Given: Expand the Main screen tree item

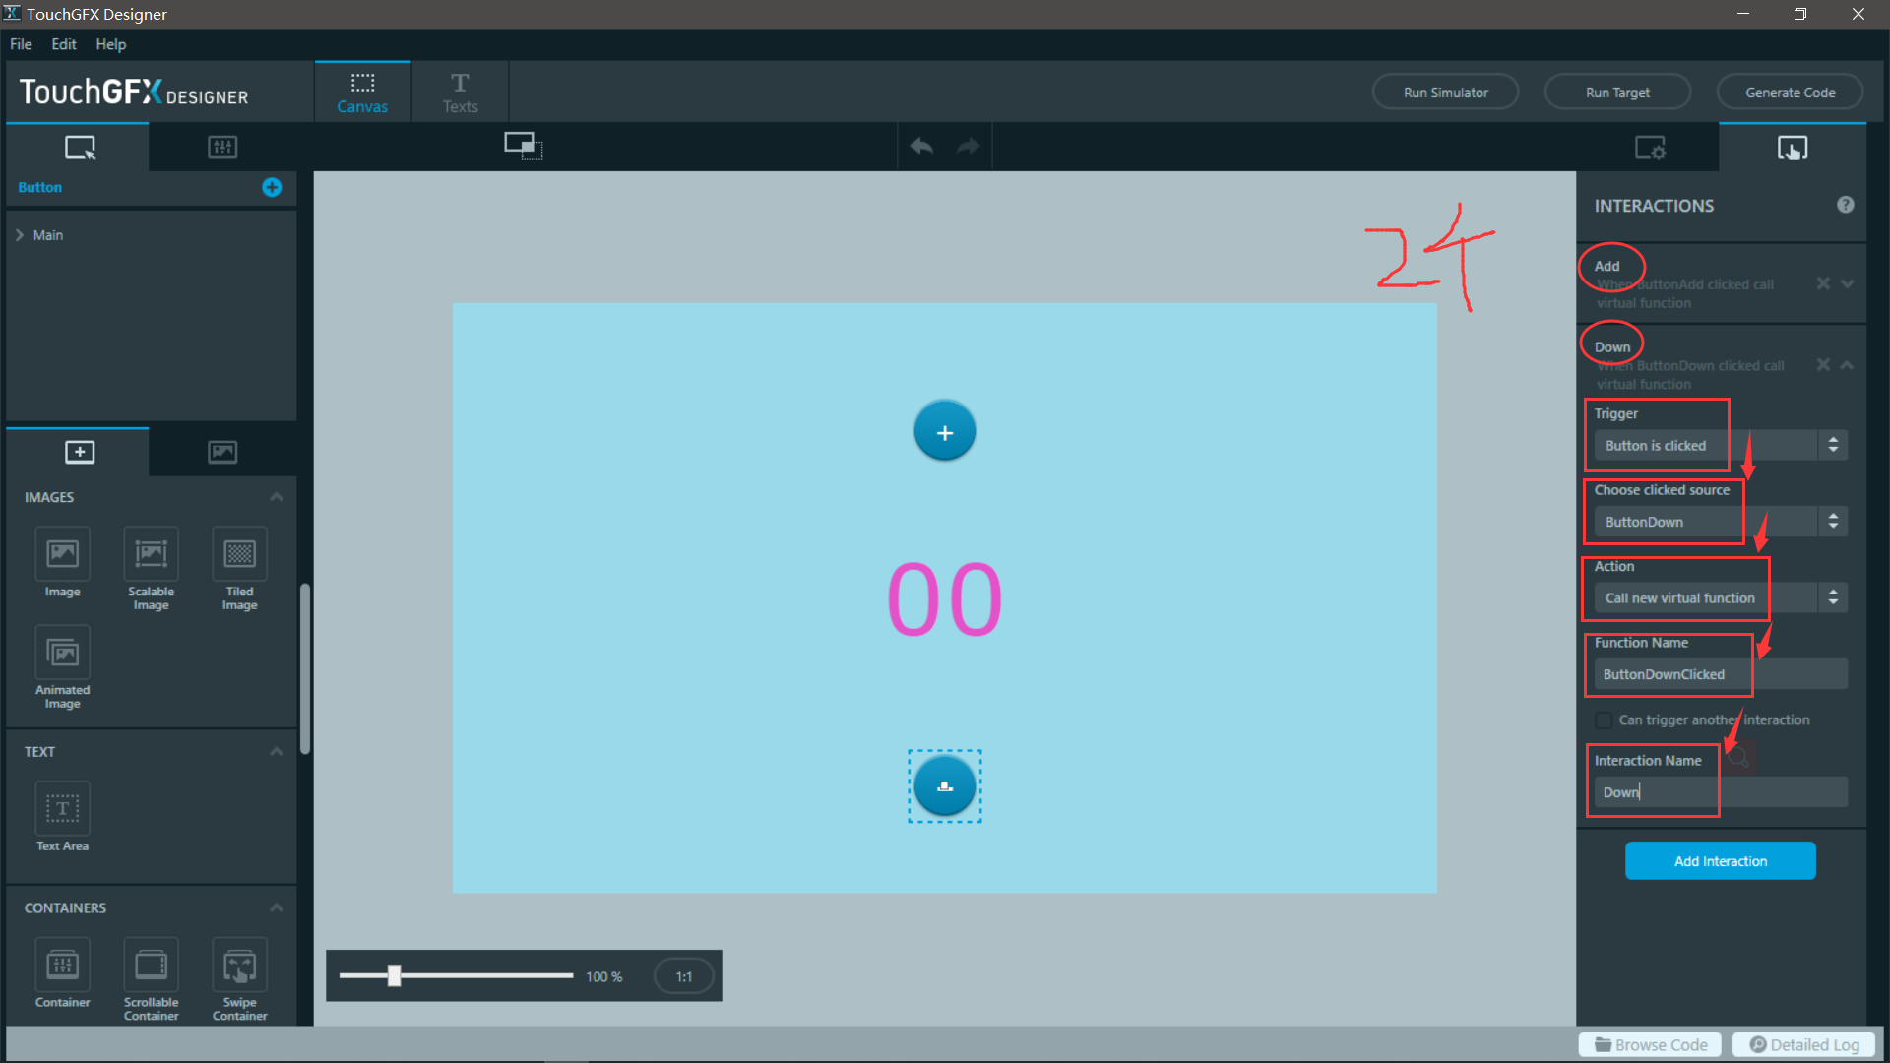Looking at the screenshot, I should [20, 235].
